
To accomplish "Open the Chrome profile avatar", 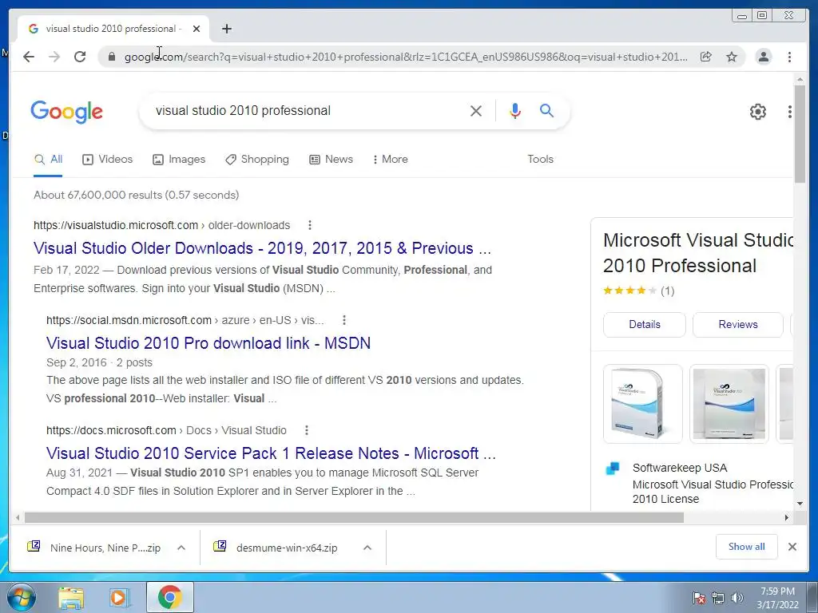I will click(763, 57).
